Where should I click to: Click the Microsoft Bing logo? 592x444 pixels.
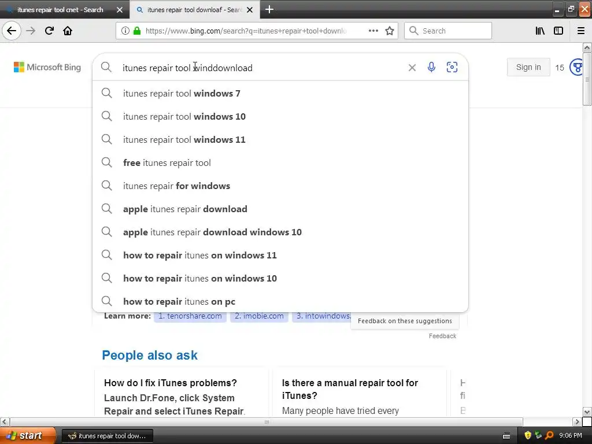pos(47,67)
